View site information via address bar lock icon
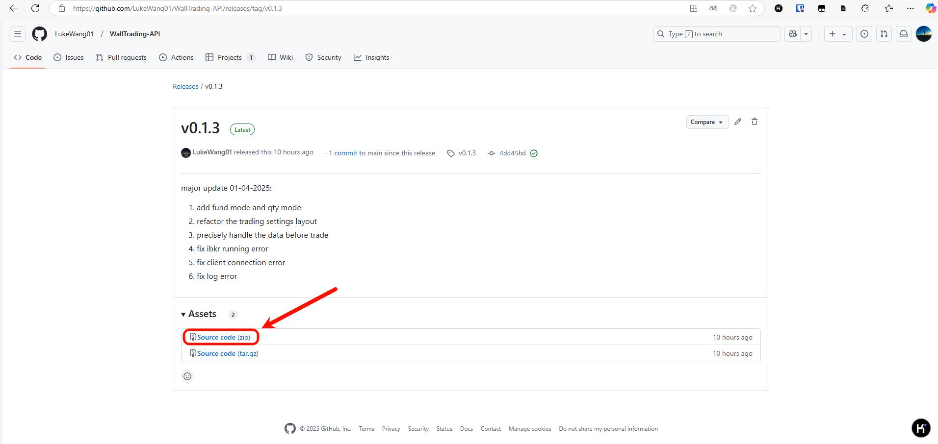The height and width of the screenshot is (444, 938). point(62,8)
